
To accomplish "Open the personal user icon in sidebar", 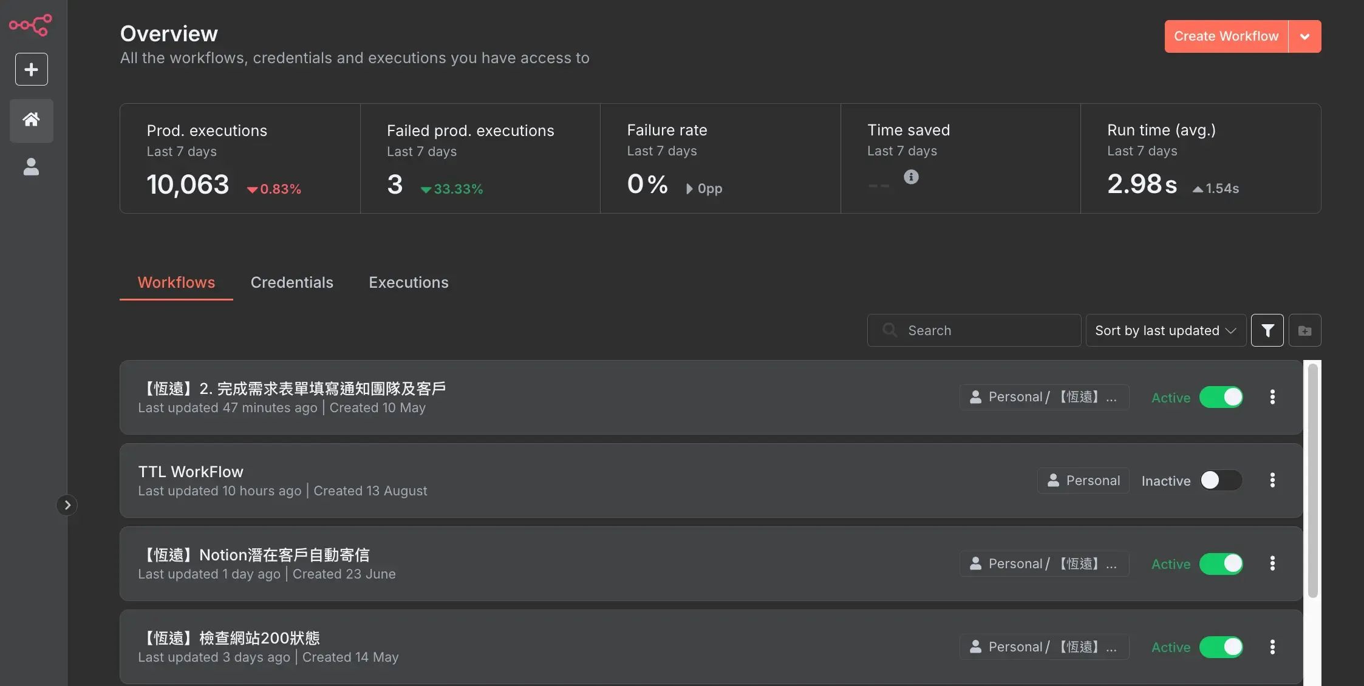I will coord(31,167).
